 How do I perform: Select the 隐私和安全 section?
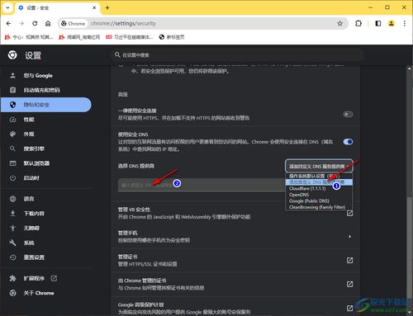click(x=46, y=105)
